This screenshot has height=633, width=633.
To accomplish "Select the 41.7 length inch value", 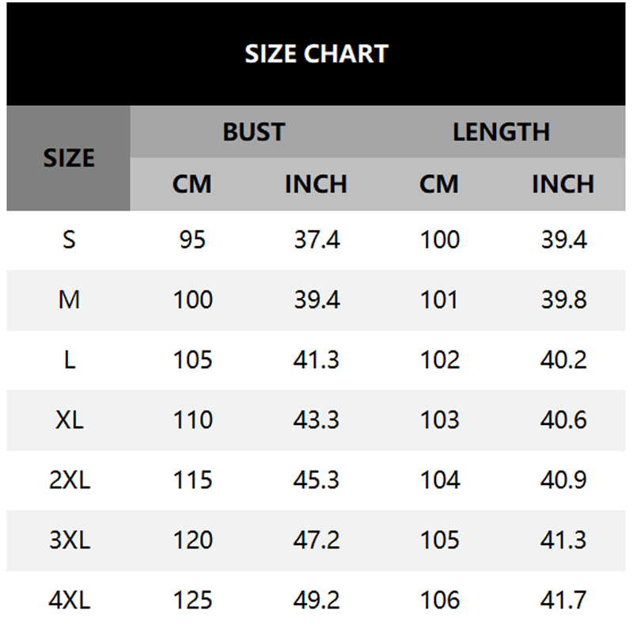I will click(x=563, y=601).
